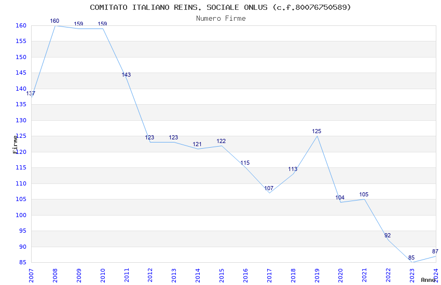Click the 155 y-axis tick label
Screen dimensions: 441x285
click(x=21, y=41)
